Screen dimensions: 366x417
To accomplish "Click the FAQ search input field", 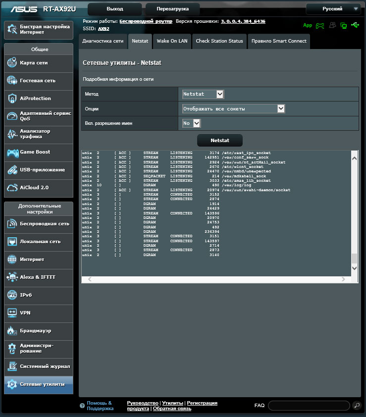I will 309,406.
